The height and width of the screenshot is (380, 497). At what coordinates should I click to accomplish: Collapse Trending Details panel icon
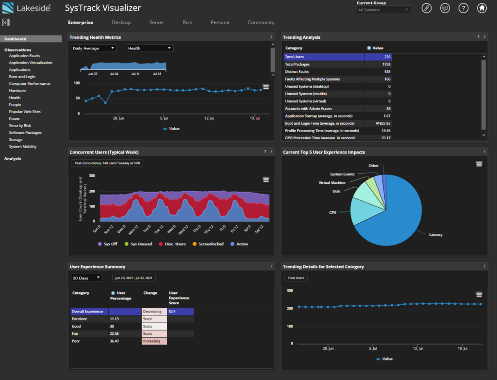click(484, 266)
